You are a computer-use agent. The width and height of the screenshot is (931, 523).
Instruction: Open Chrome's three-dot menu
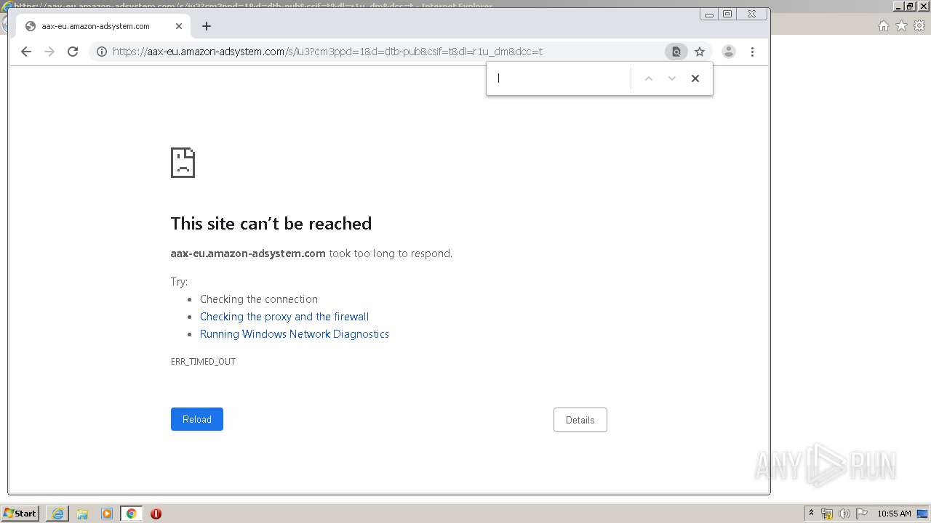point(752,52)
